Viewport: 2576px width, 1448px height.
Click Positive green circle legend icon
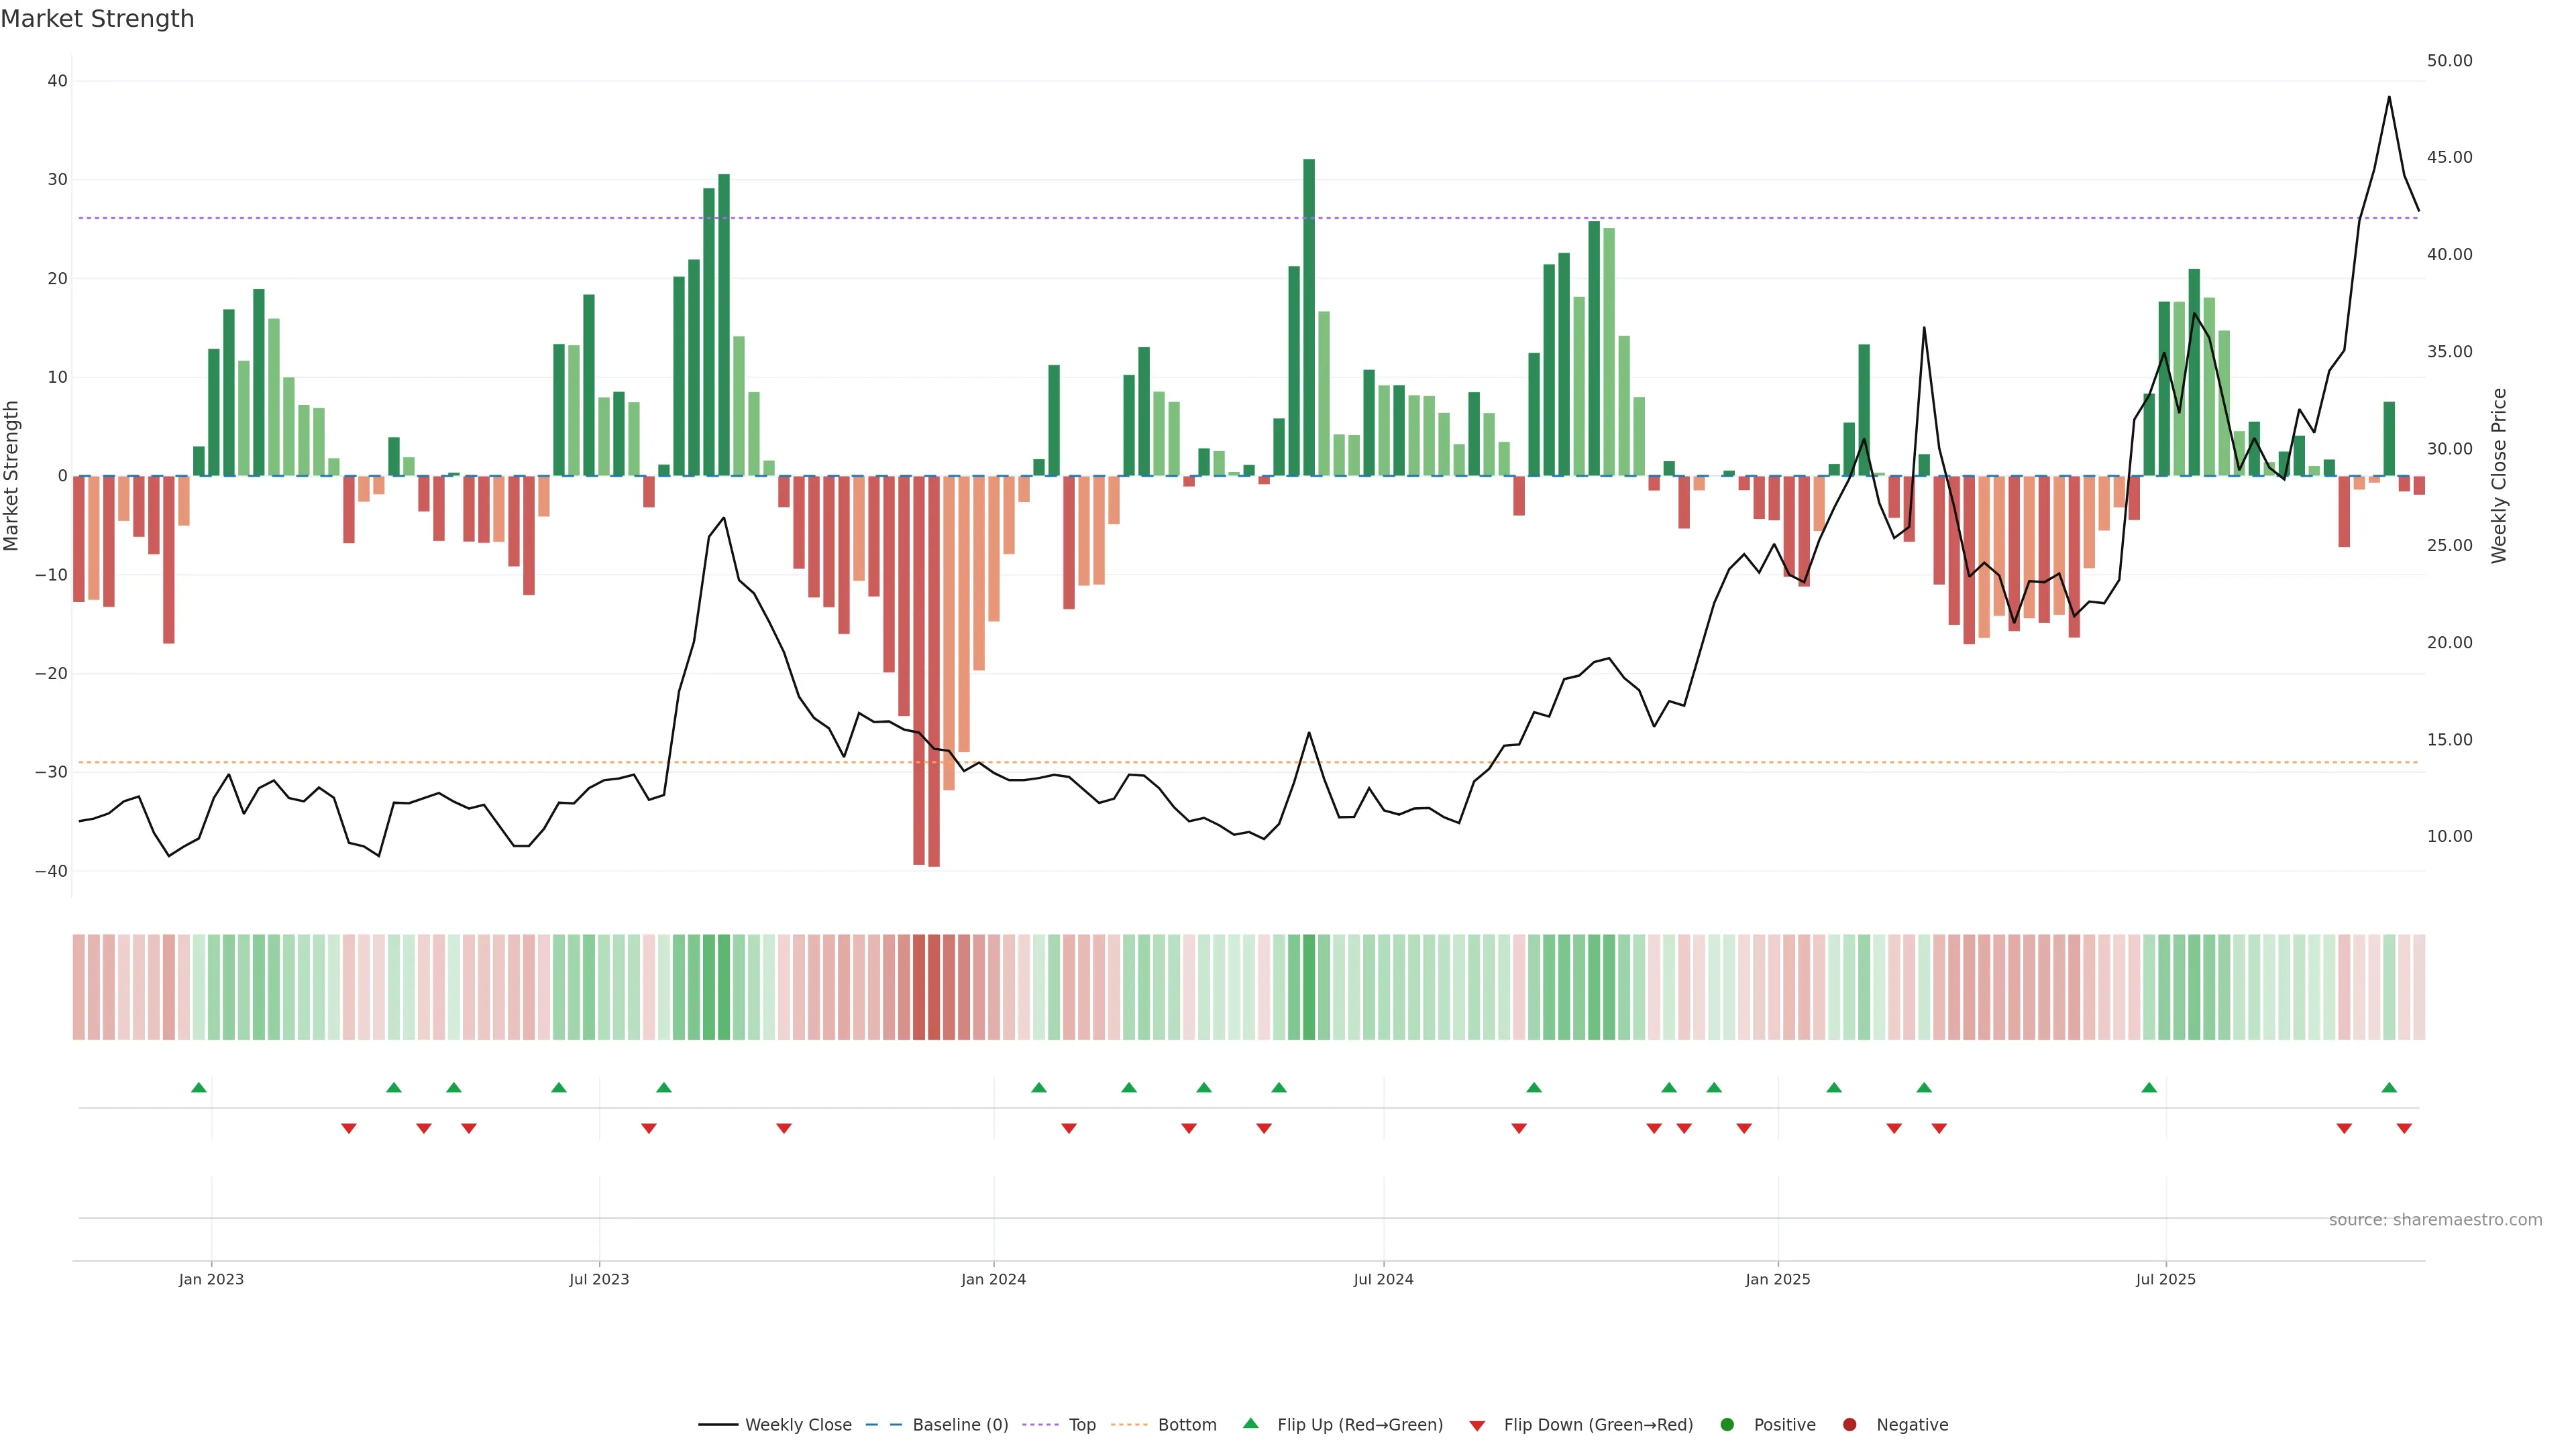(1727, 1425)
